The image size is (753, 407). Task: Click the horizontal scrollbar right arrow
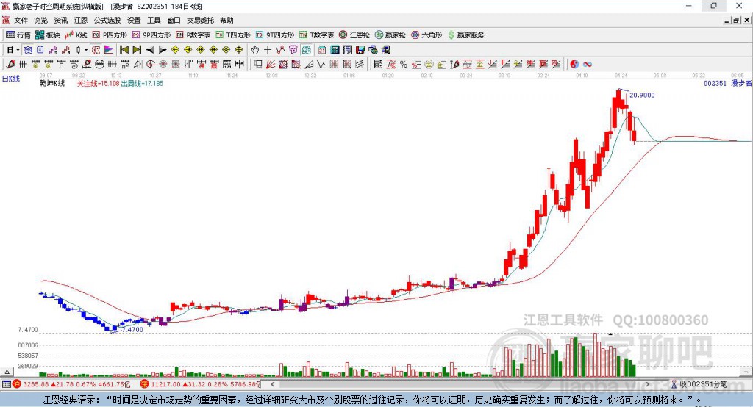click(x=647, y=384)
